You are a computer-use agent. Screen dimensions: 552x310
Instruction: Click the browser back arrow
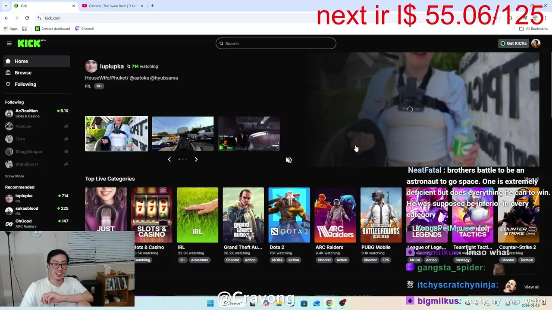pos(6,18)
